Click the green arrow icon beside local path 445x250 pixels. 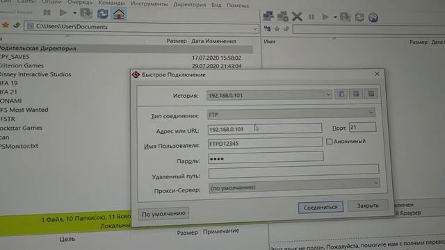coord(17,25)
